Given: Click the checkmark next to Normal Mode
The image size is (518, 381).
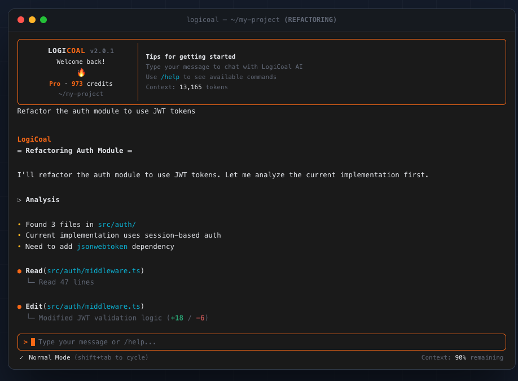Looking at the screenshot, I should [21, 357].
